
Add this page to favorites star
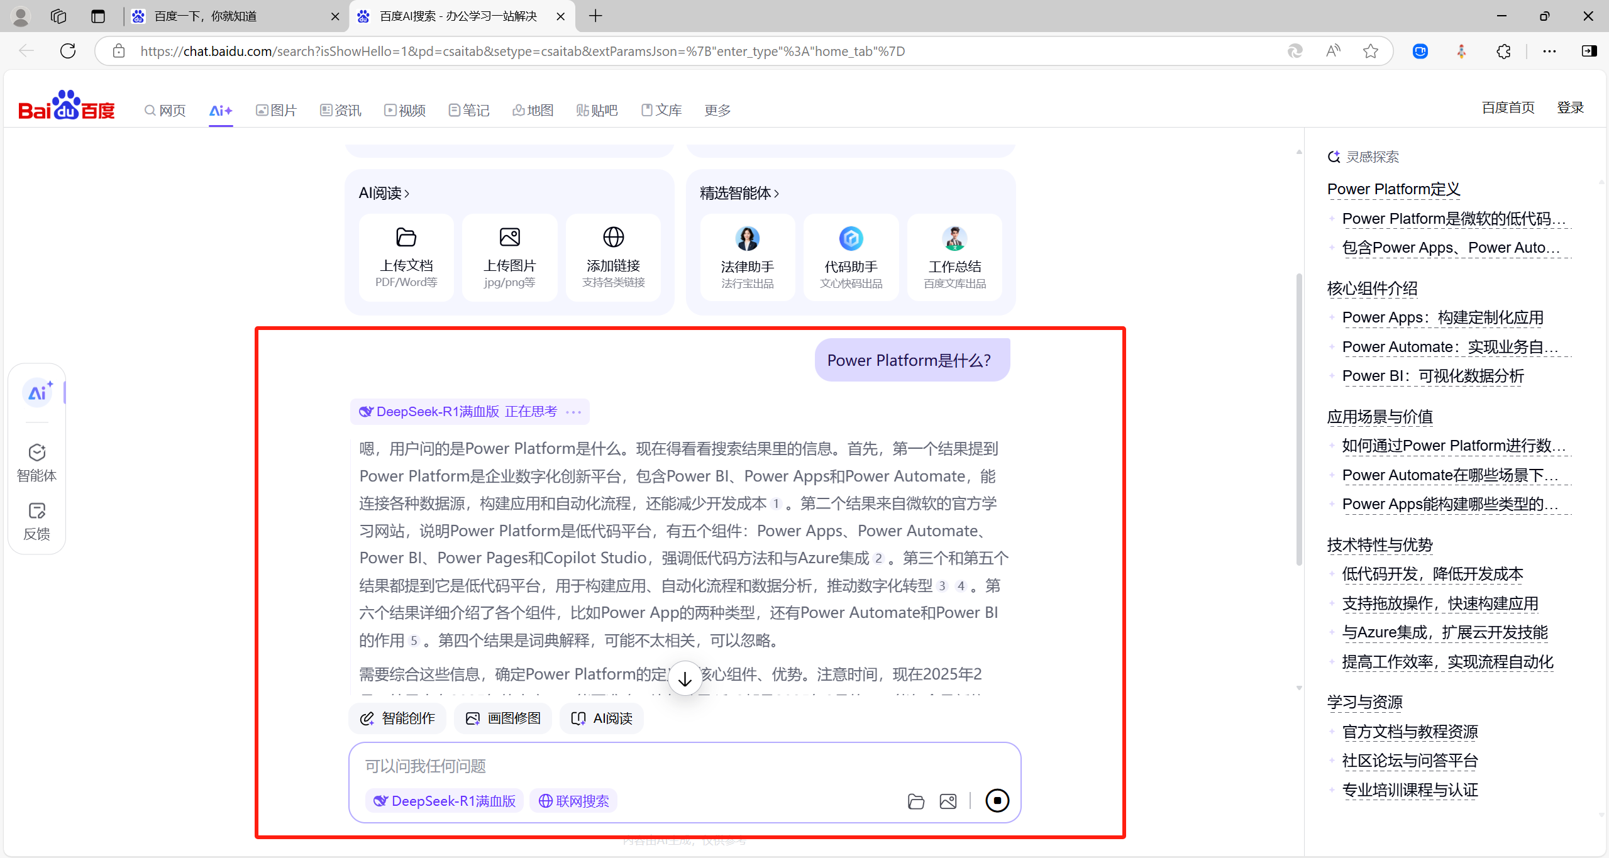click(x=1370, y=51)
